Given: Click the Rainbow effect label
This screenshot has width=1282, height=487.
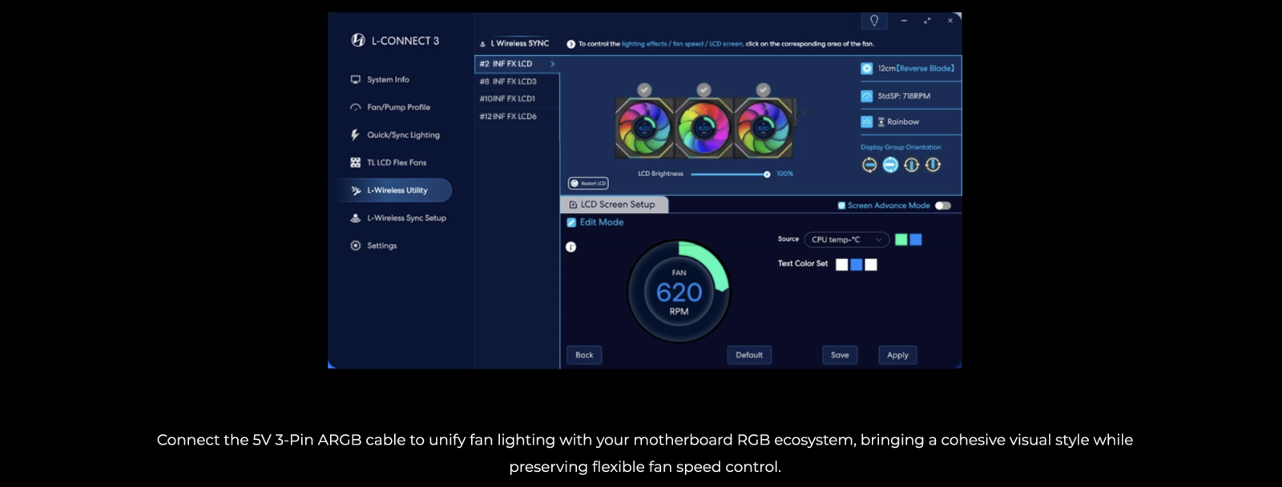Looking at the screenshot, I should point(903,122).
